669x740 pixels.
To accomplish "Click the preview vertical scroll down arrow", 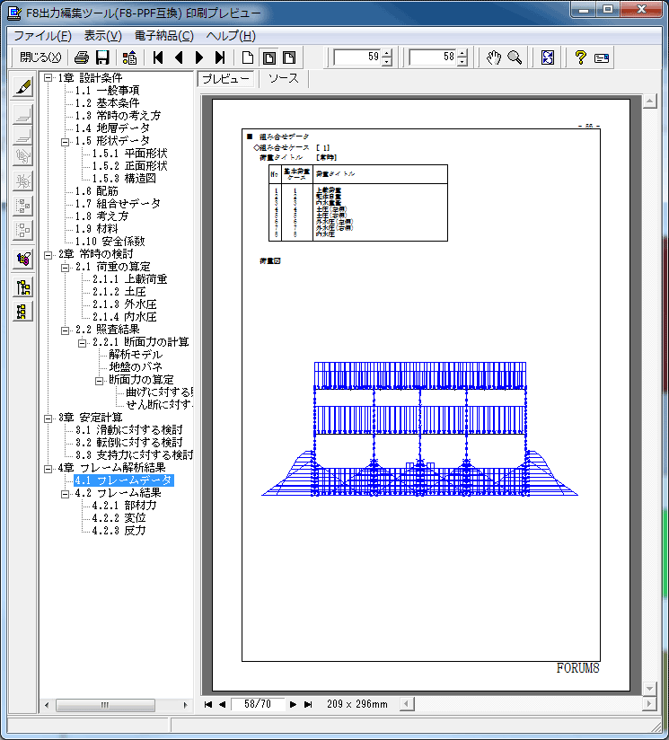I will tap(649, 688).
